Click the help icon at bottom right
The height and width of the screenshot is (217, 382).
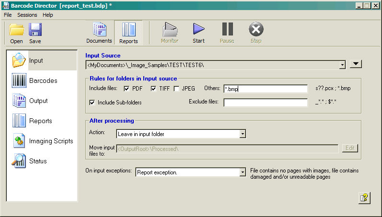364,198
